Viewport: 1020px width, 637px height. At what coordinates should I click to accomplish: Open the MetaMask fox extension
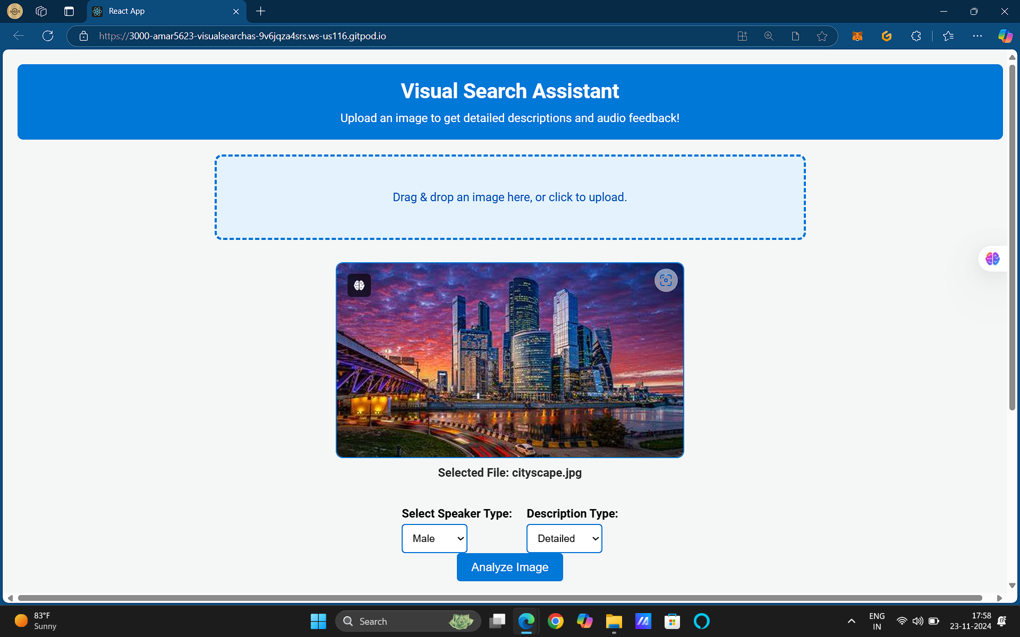(857, 36)
